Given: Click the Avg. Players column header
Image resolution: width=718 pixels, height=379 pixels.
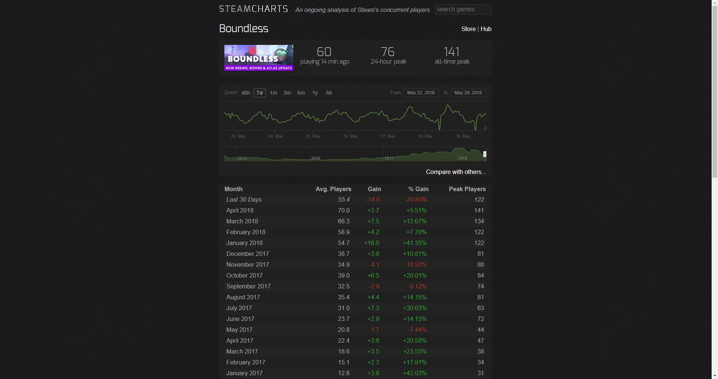Looking at the screenshot, I should [x=333, y=189].
